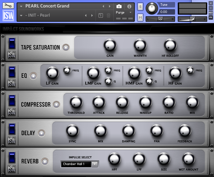214x177 pixels.
Task: Click the Tape Saturation Gain knob
Action: coord(110,45)
